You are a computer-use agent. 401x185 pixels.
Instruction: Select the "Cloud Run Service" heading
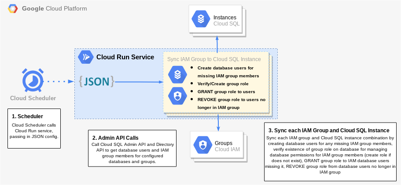pos(125,57)
